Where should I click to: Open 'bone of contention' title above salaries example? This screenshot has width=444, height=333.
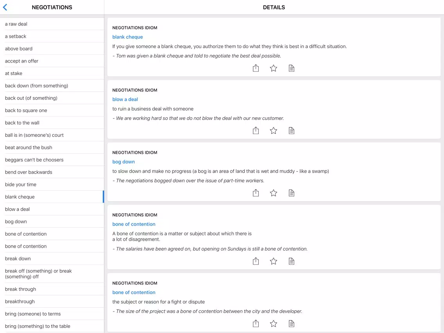click(134, 224)
